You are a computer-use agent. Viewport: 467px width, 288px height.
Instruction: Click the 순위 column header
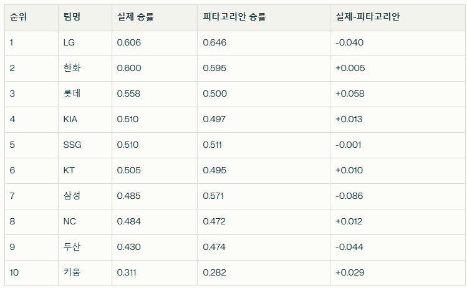[x=31, y=17]
